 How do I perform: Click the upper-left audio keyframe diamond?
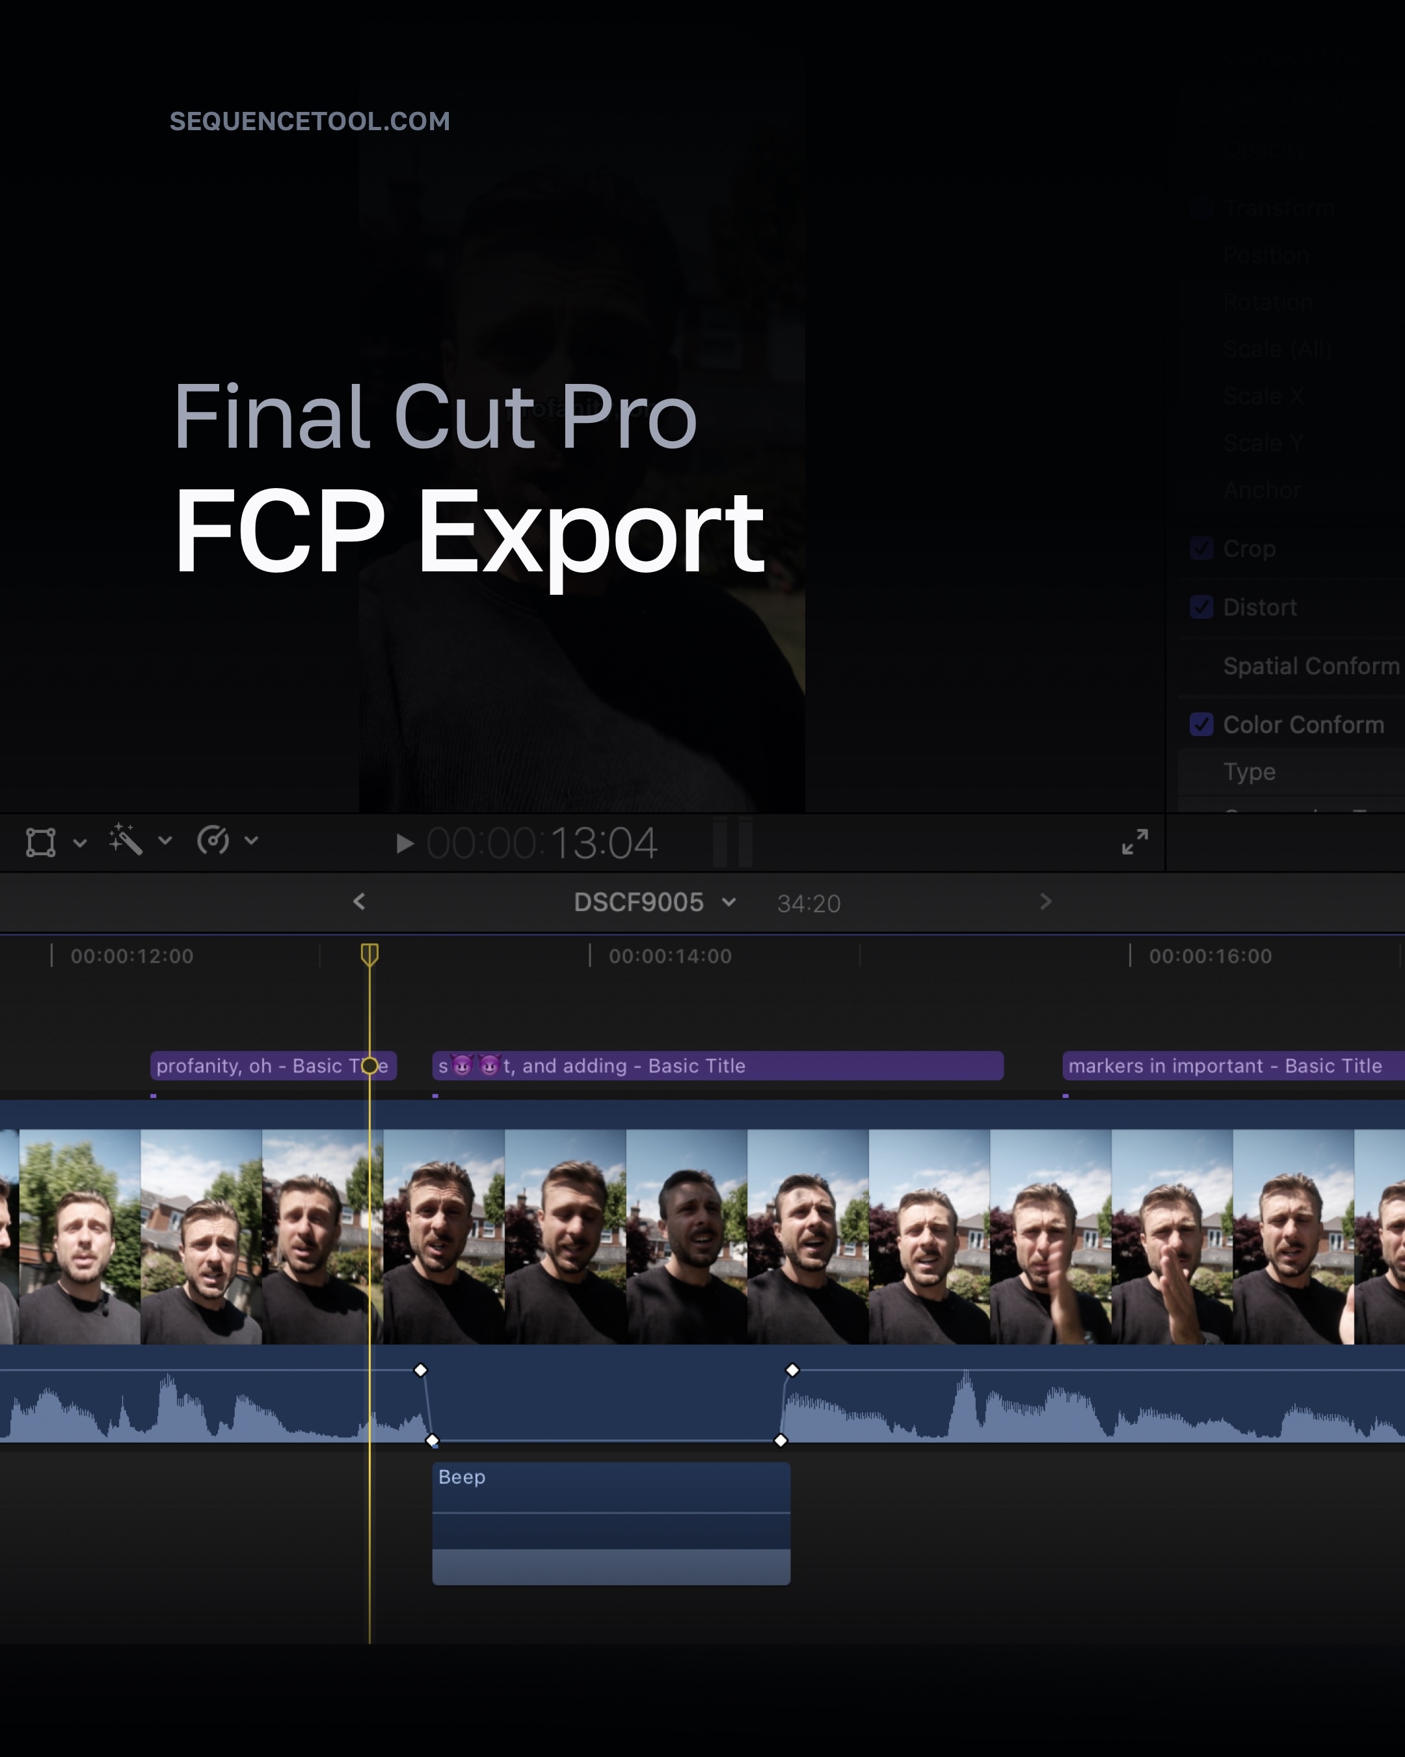pos(420,1370)
